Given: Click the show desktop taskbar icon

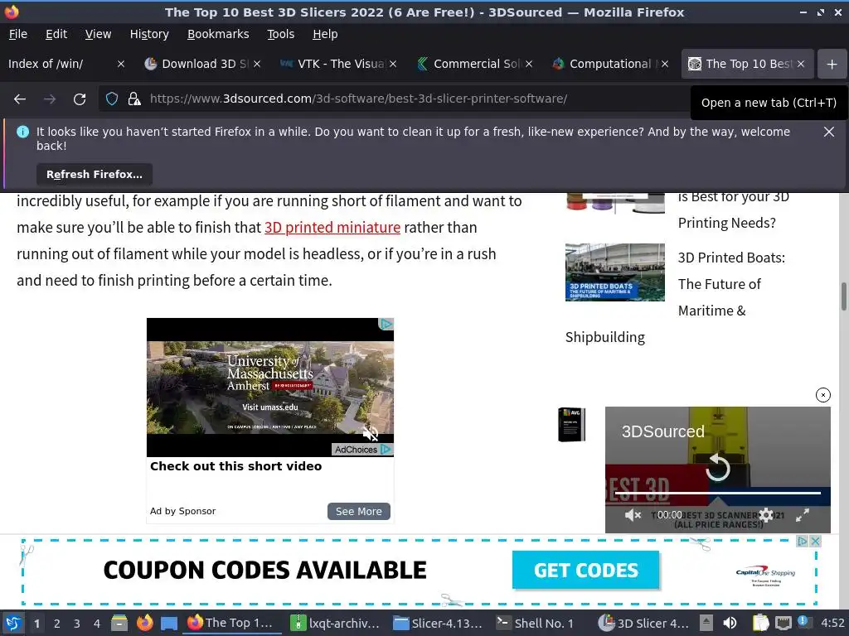Looking at the screenshot, I should pos(169,623).
